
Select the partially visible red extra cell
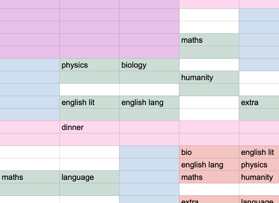click(x=209, y=201)
